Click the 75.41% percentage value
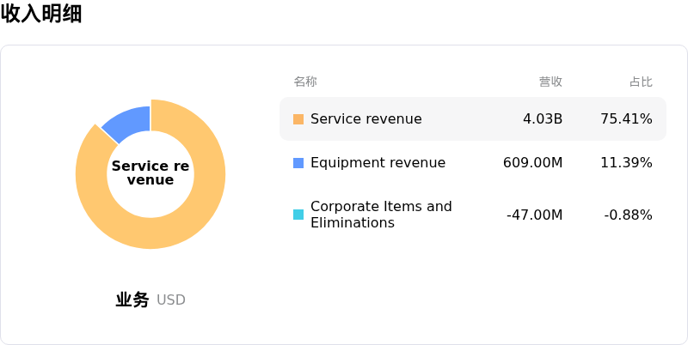The height and width of the screenshot is (345, 688). tap(626, 119)
